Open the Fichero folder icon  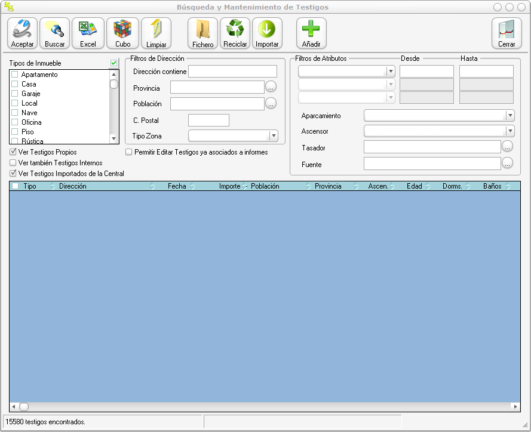tap(203, 33)
